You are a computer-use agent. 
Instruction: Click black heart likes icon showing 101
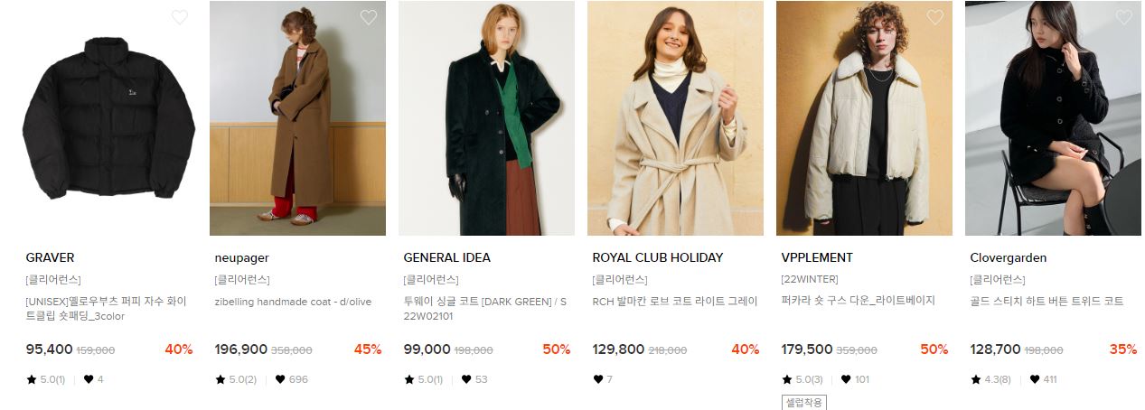click(x=846, y=379)
